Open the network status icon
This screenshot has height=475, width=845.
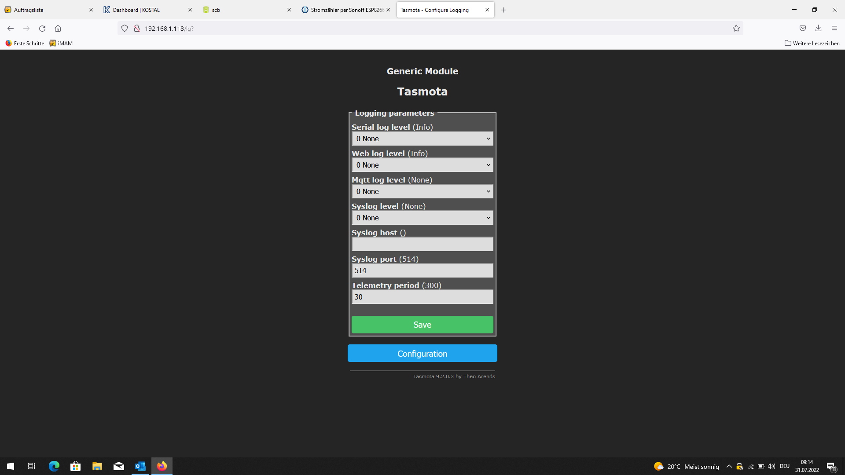pos(751,466)
